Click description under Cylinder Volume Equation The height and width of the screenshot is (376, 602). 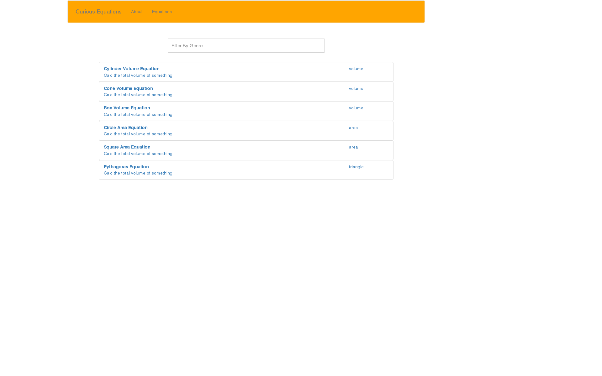[x=138, y=76]
